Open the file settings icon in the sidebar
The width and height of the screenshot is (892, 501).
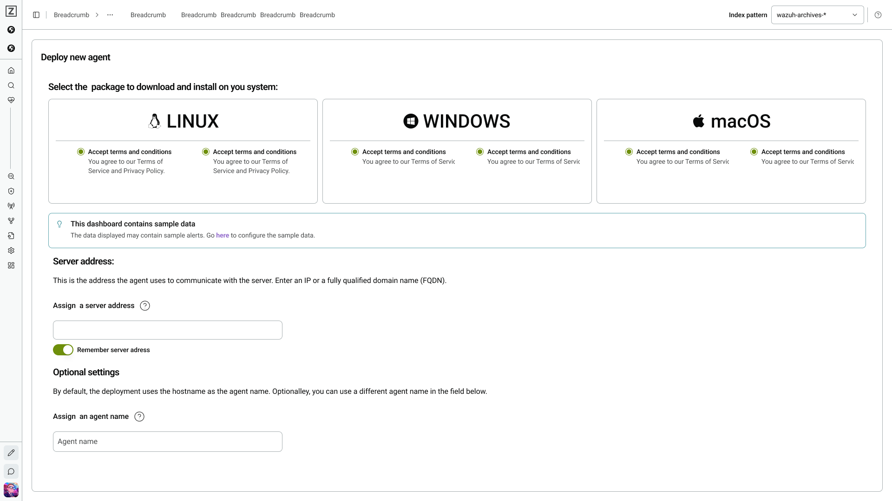coord(11,236)
